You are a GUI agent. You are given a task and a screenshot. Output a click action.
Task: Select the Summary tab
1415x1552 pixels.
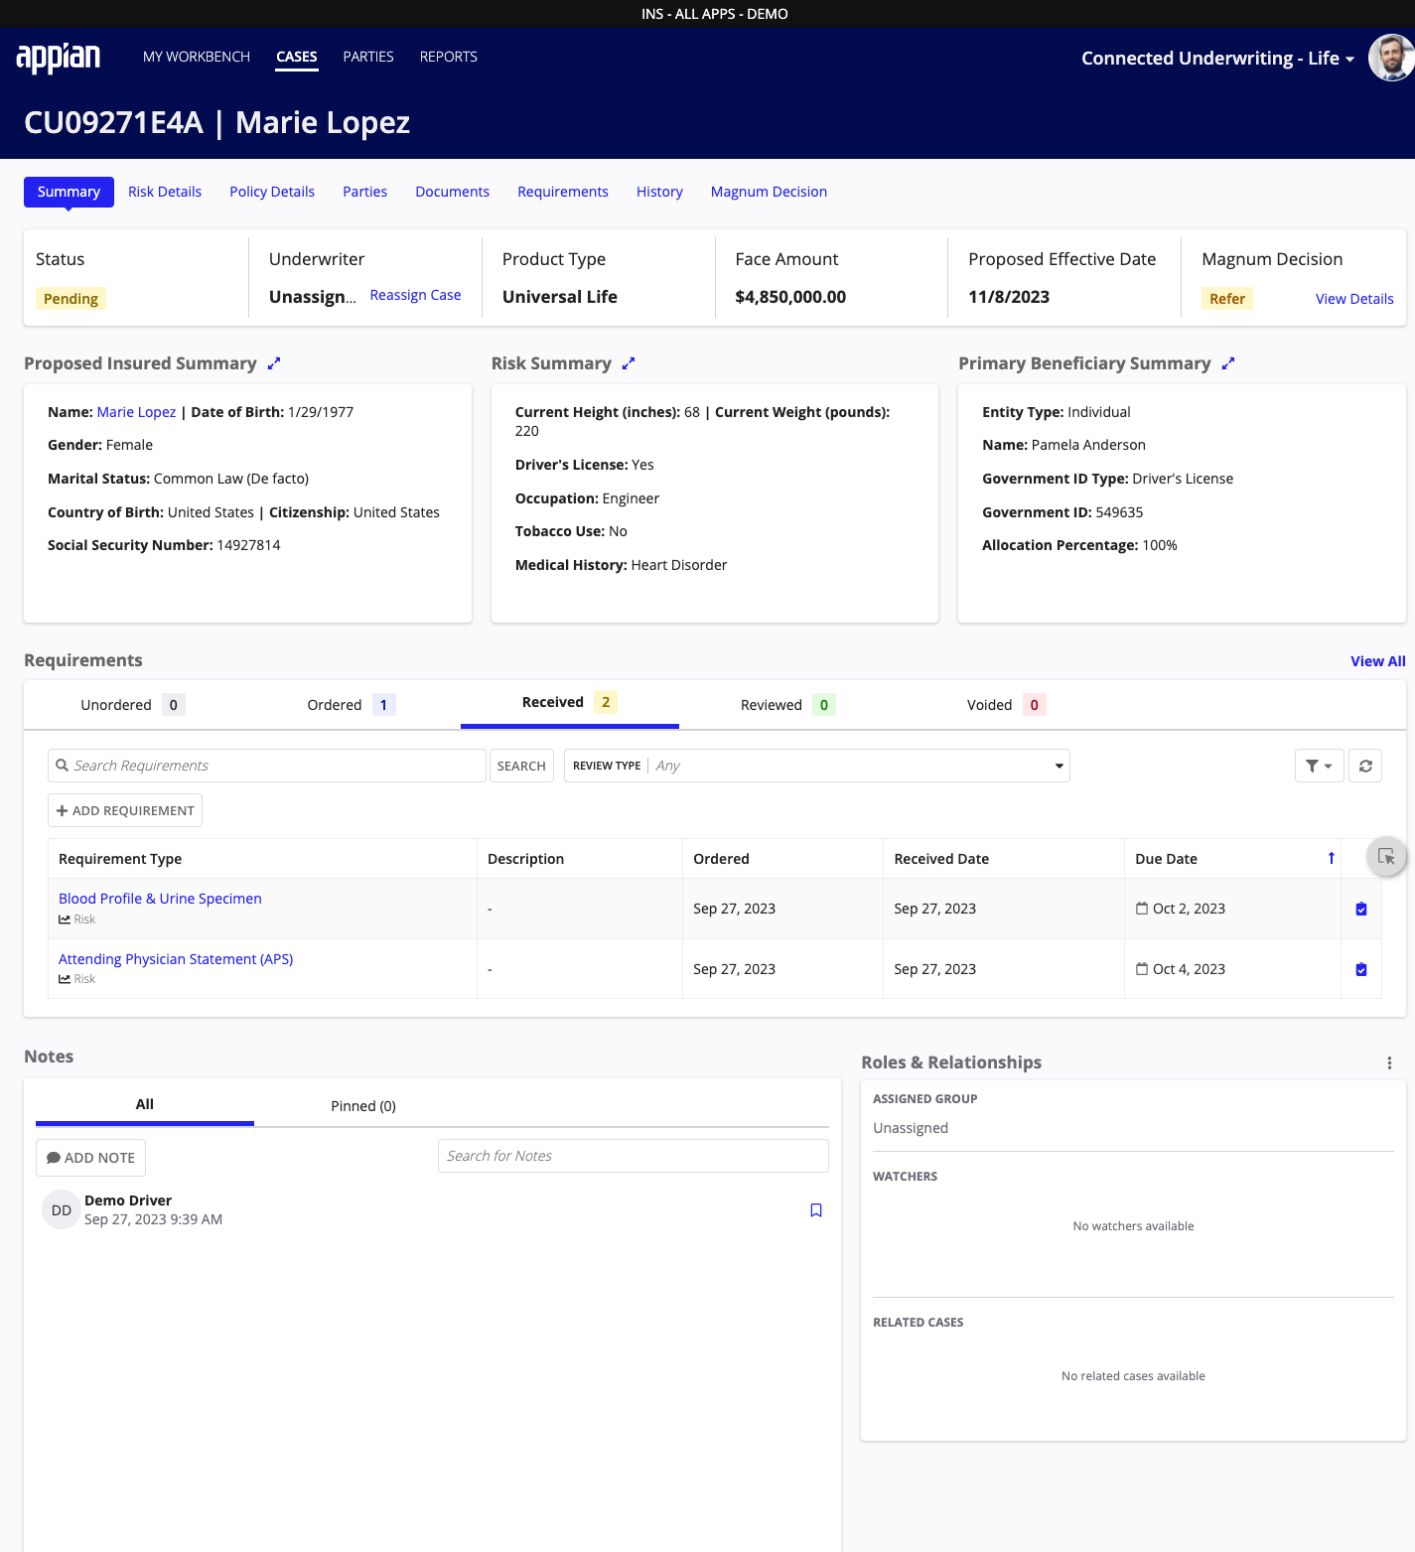point(69,192)
